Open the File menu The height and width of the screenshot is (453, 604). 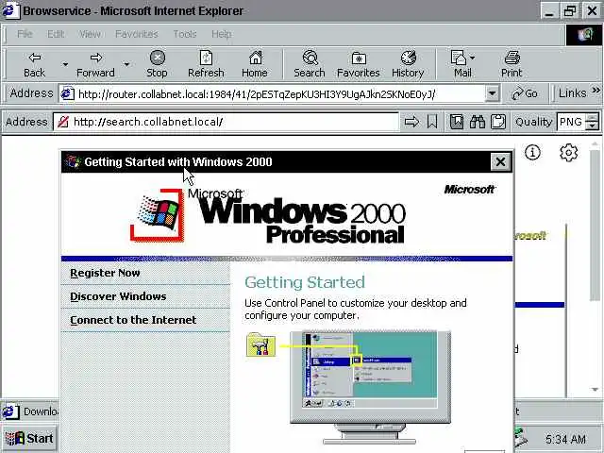coord(25,34)
